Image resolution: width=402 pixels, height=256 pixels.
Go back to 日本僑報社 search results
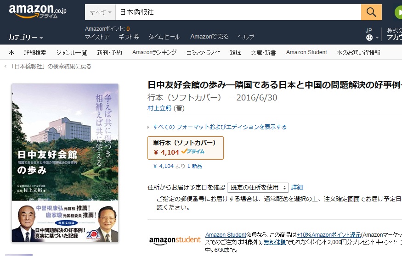pos(51,67)
